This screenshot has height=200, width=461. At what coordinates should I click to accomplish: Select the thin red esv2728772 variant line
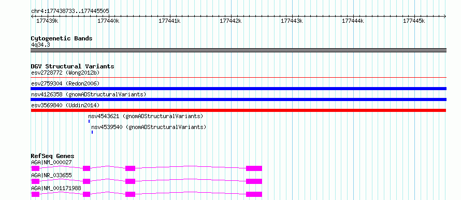(x=238, y=78)
